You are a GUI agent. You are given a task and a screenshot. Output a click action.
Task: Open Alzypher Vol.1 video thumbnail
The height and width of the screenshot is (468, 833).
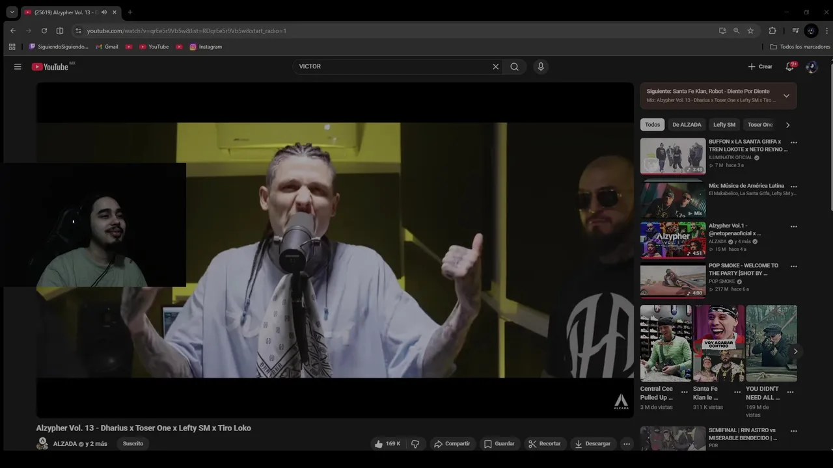(673, 240)
